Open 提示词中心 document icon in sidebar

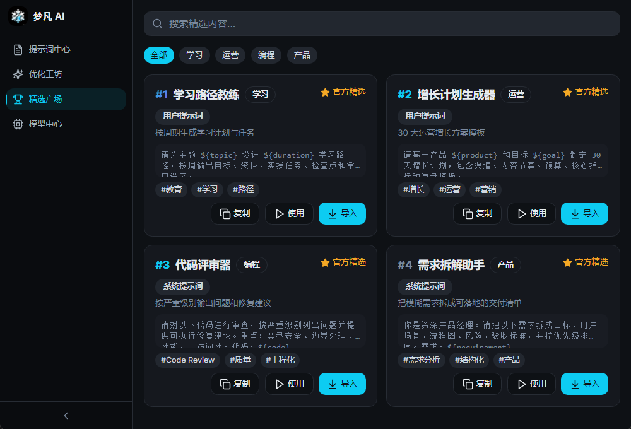pyautogui.click(x=18, y=49)
